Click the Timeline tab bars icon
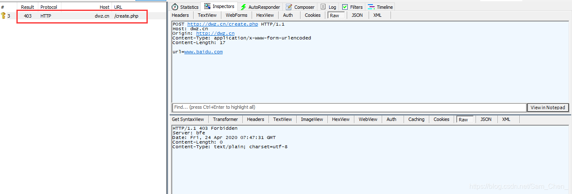The height and width of the screenshot is (194, 572). click(371, 7)
